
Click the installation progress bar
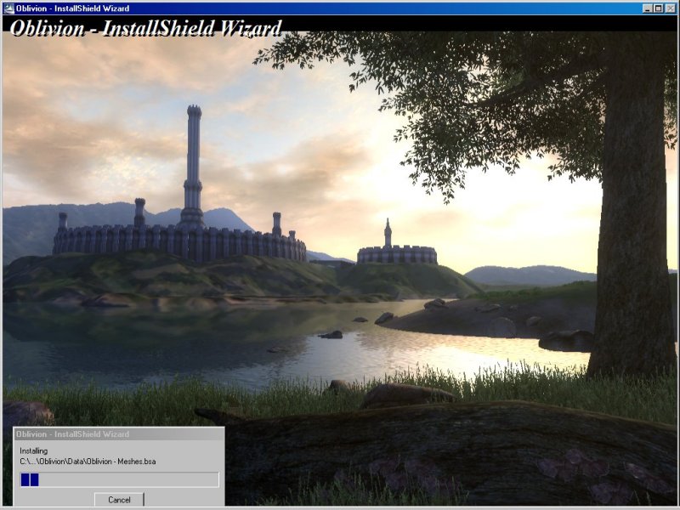pos(120,479)
